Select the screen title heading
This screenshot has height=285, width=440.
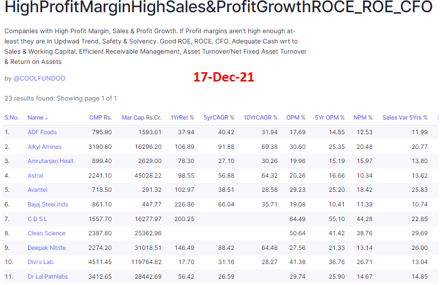pyautogui.click(x=219, y=7)
